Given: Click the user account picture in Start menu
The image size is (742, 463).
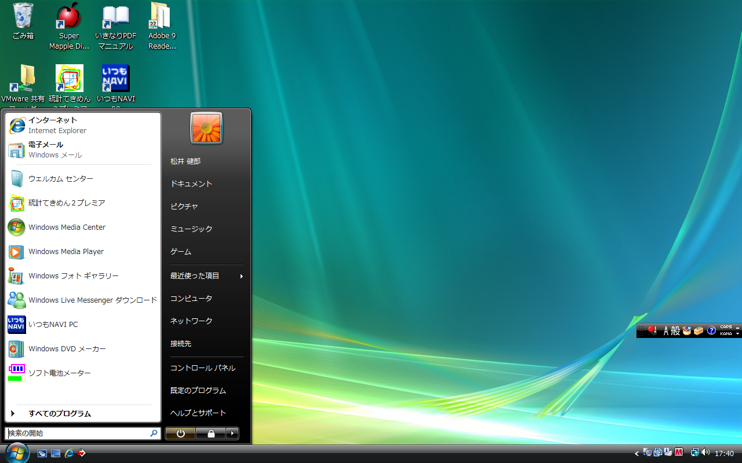Looking at the screenshot, I should pos(206,128).
